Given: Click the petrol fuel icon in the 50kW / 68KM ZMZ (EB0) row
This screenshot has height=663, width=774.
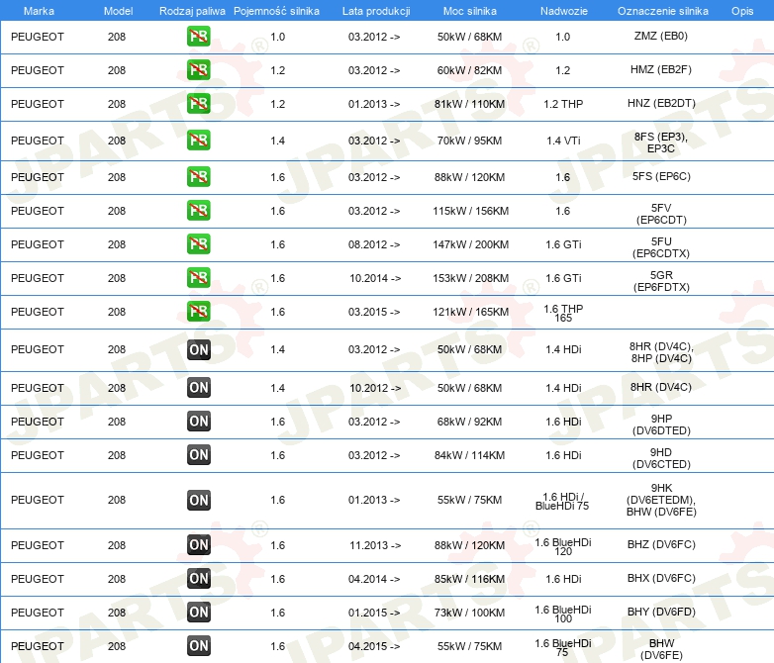Looking at the screenshot, I should tap(198, 37).
